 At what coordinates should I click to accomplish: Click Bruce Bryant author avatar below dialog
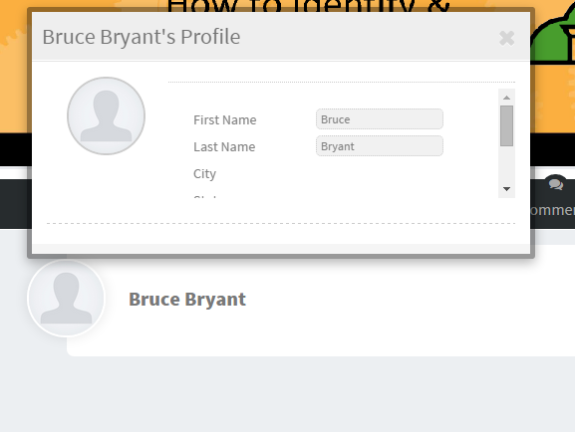click(66, 298)
